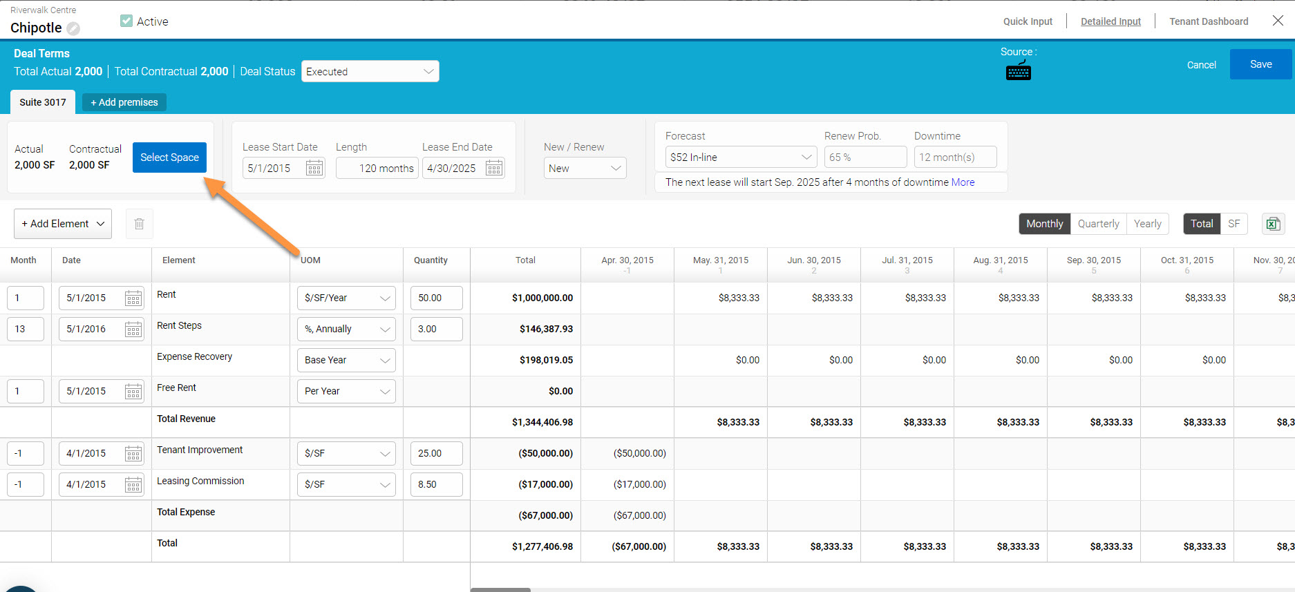The image size is (1295, 592).
Task: Click the Select Space button
Action: click(169, 157)
